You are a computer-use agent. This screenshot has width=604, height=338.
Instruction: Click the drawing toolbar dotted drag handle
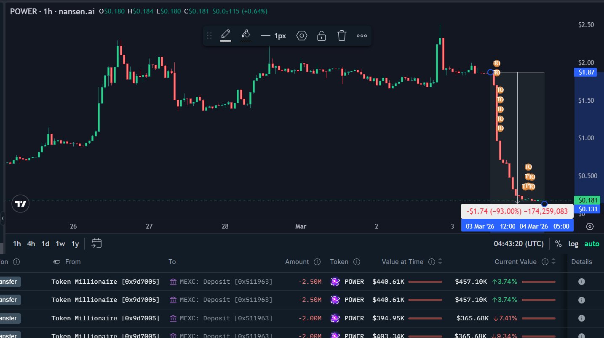tap(209, 36)
